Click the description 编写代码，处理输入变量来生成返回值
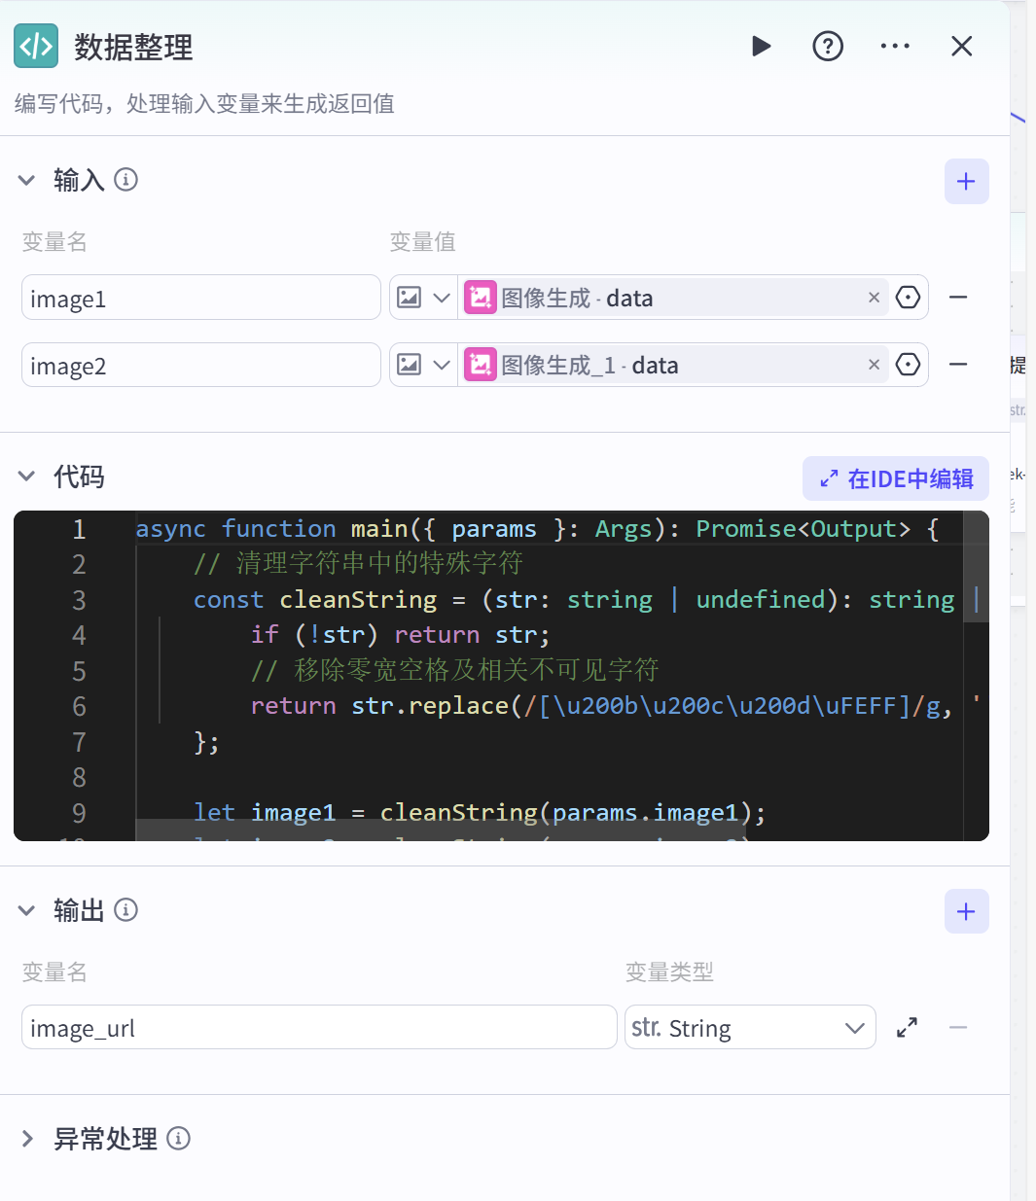This screenshot has height=1201, width=1036. click(204, 104)
